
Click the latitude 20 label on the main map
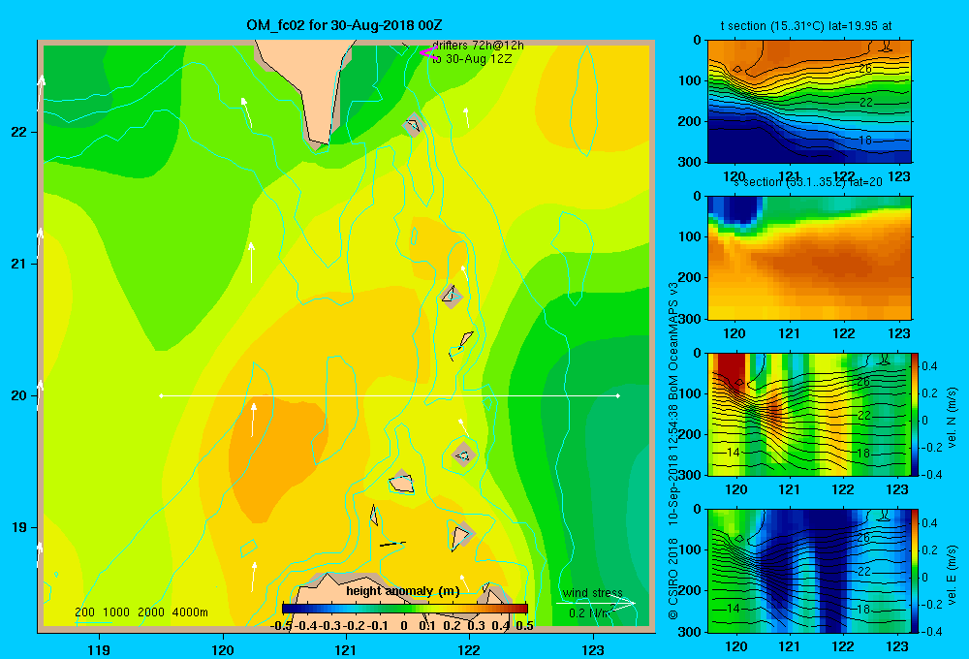pyautogui.click(x=19, y=395)
